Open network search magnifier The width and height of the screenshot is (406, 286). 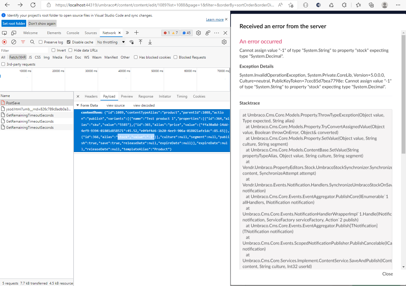point(32,42)
